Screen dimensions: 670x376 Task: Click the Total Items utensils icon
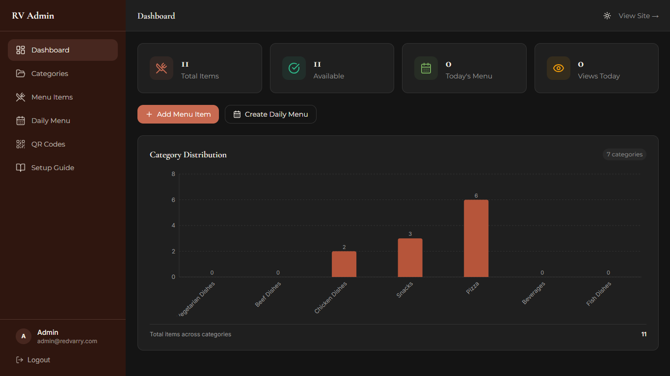(161, 68)
